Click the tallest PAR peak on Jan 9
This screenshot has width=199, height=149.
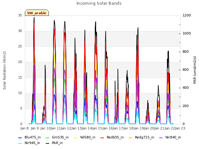point(34,17)
